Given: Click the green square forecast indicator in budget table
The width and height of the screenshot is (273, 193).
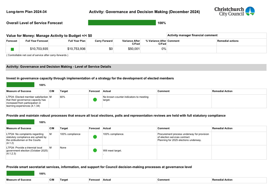Looking at the screenshot, I should 12,49.
